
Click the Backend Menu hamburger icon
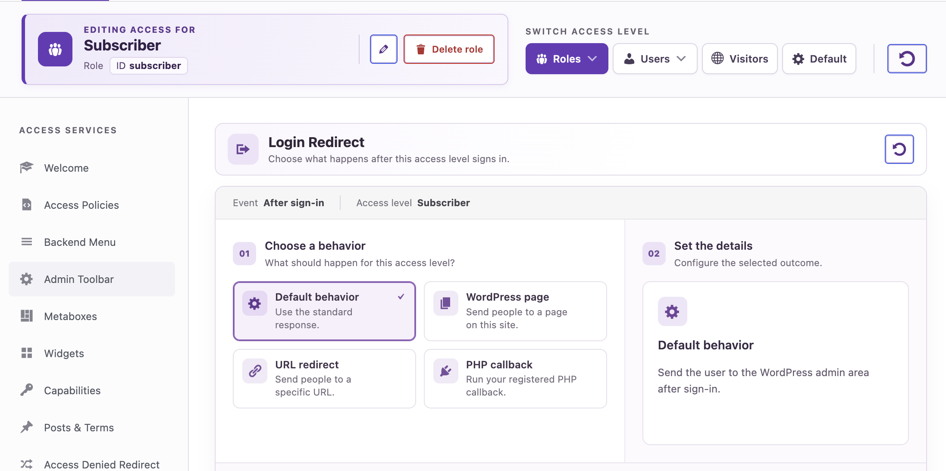(x=27, y=242)
